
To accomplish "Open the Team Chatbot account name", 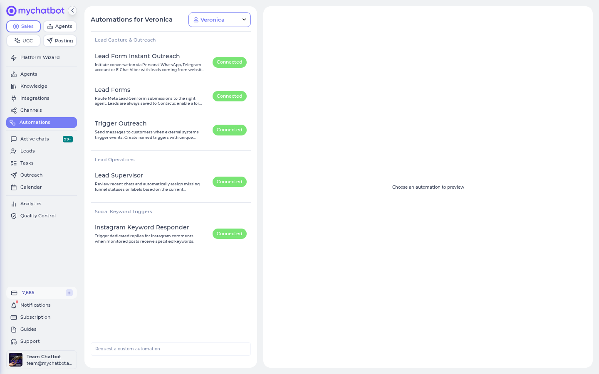I will click(x=44, y=357).
